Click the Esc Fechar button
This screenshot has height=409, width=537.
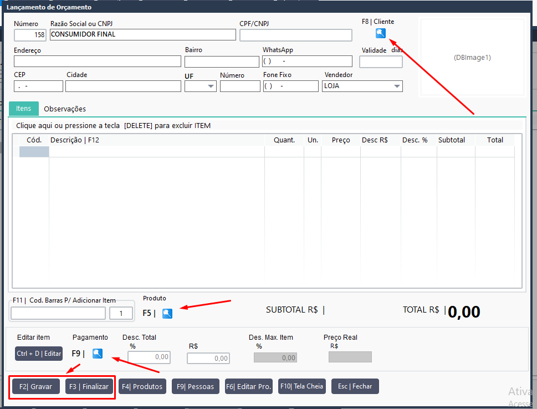tap(355, 386)
